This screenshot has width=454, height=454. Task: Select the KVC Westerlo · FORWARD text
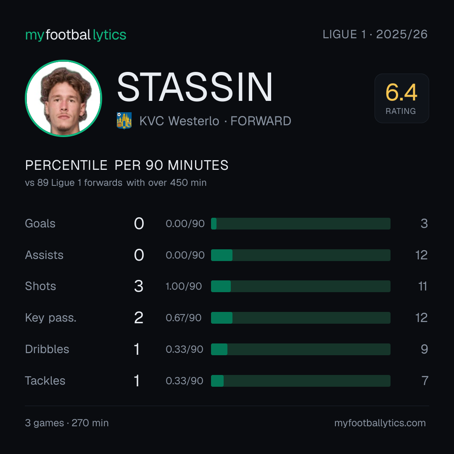(x=215, y=121)
